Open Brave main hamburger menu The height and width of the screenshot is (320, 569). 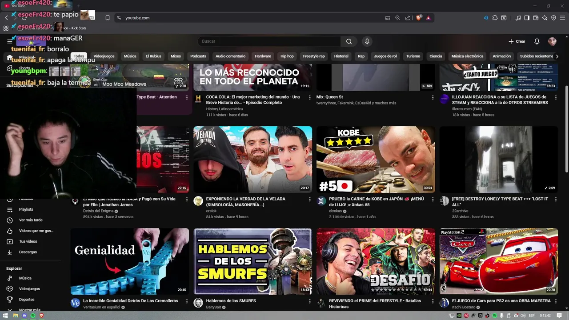[x=562, y=18]
